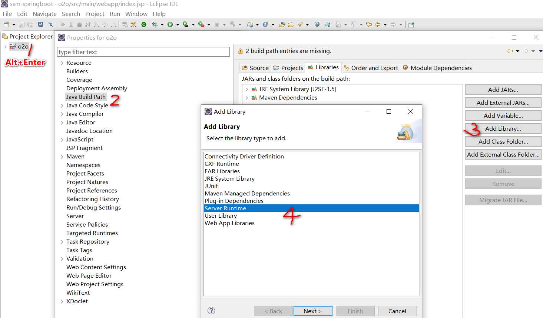Switch to the Projects tab
Image resolution: width=543 pixels, height=318 pixels.
coord(288,68)
